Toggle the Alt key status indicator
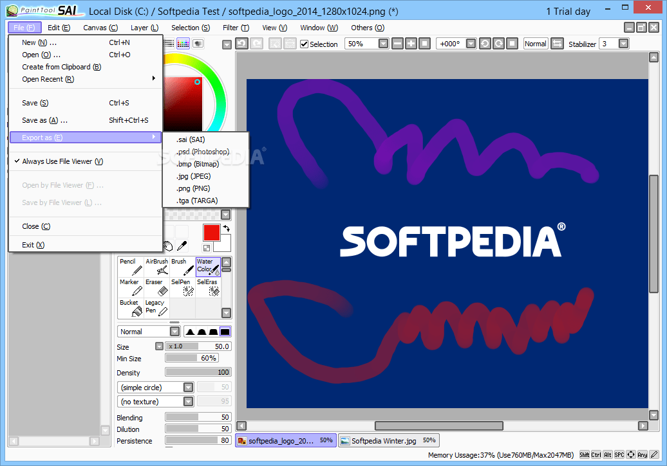This screenshot has height=466, width=667. click(608, 454)
